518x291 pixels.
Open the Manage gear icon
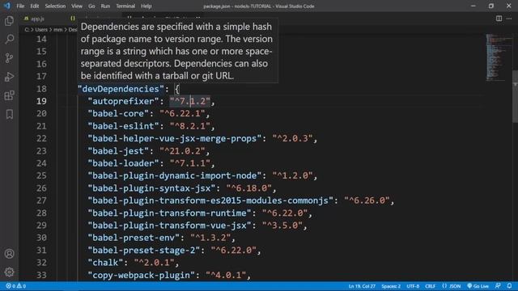9,272
